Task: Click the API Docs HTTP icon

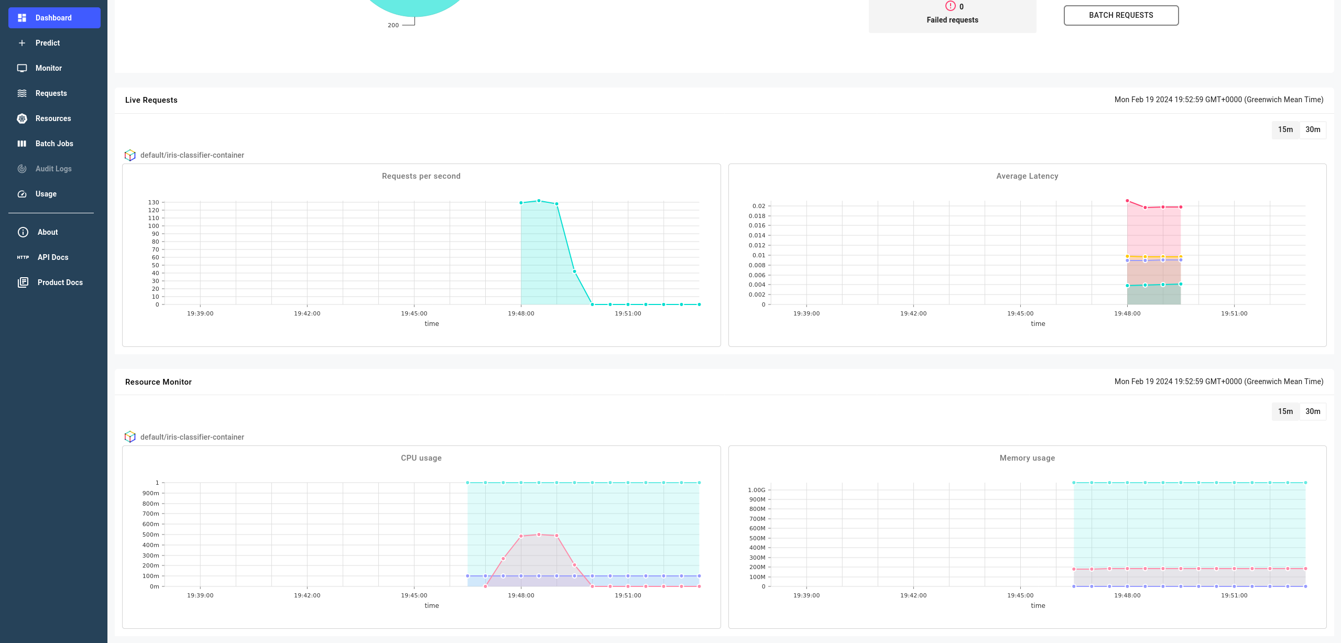Action: [x=23, y=257]
